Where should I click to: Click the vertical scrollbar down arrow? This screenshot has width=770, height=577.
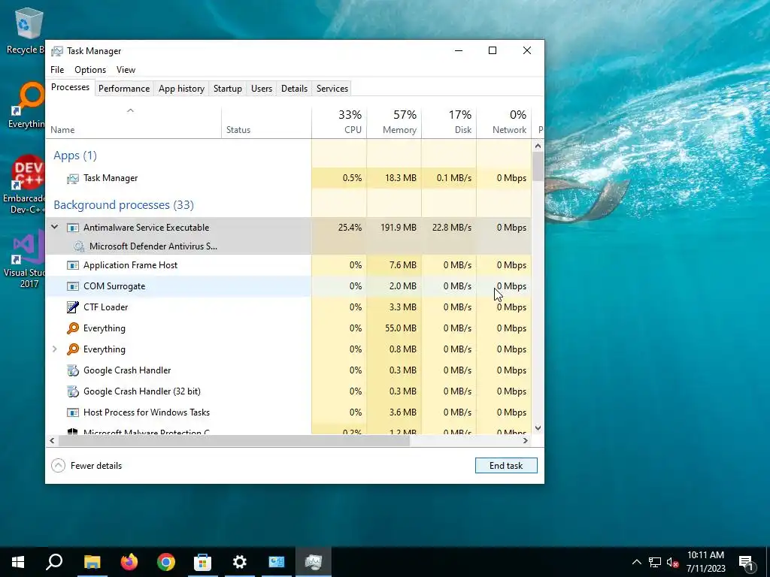[x=538, y=427]
